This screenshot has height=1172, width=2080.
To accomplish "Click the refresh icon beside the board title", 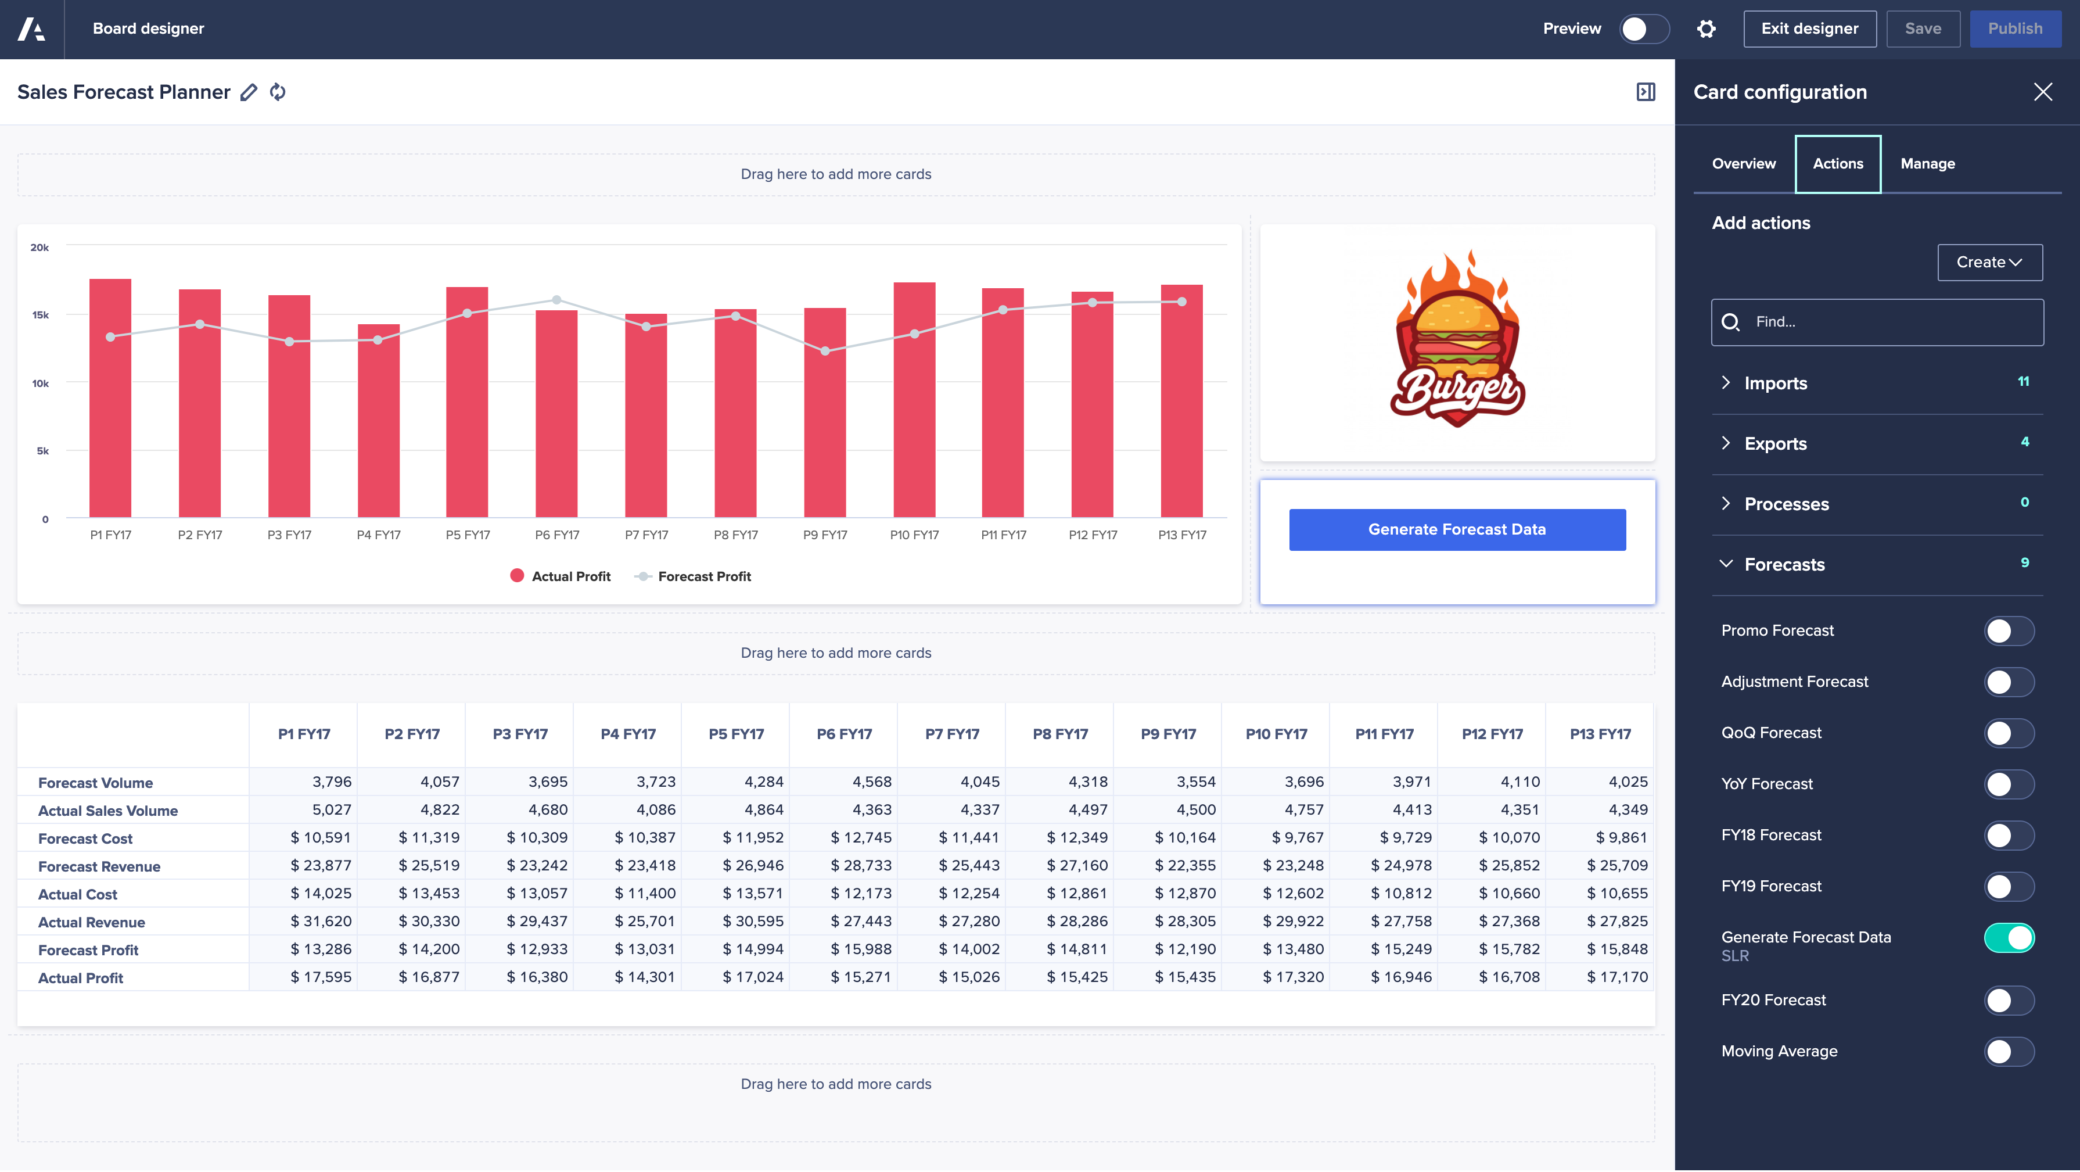I will (277, 91).
